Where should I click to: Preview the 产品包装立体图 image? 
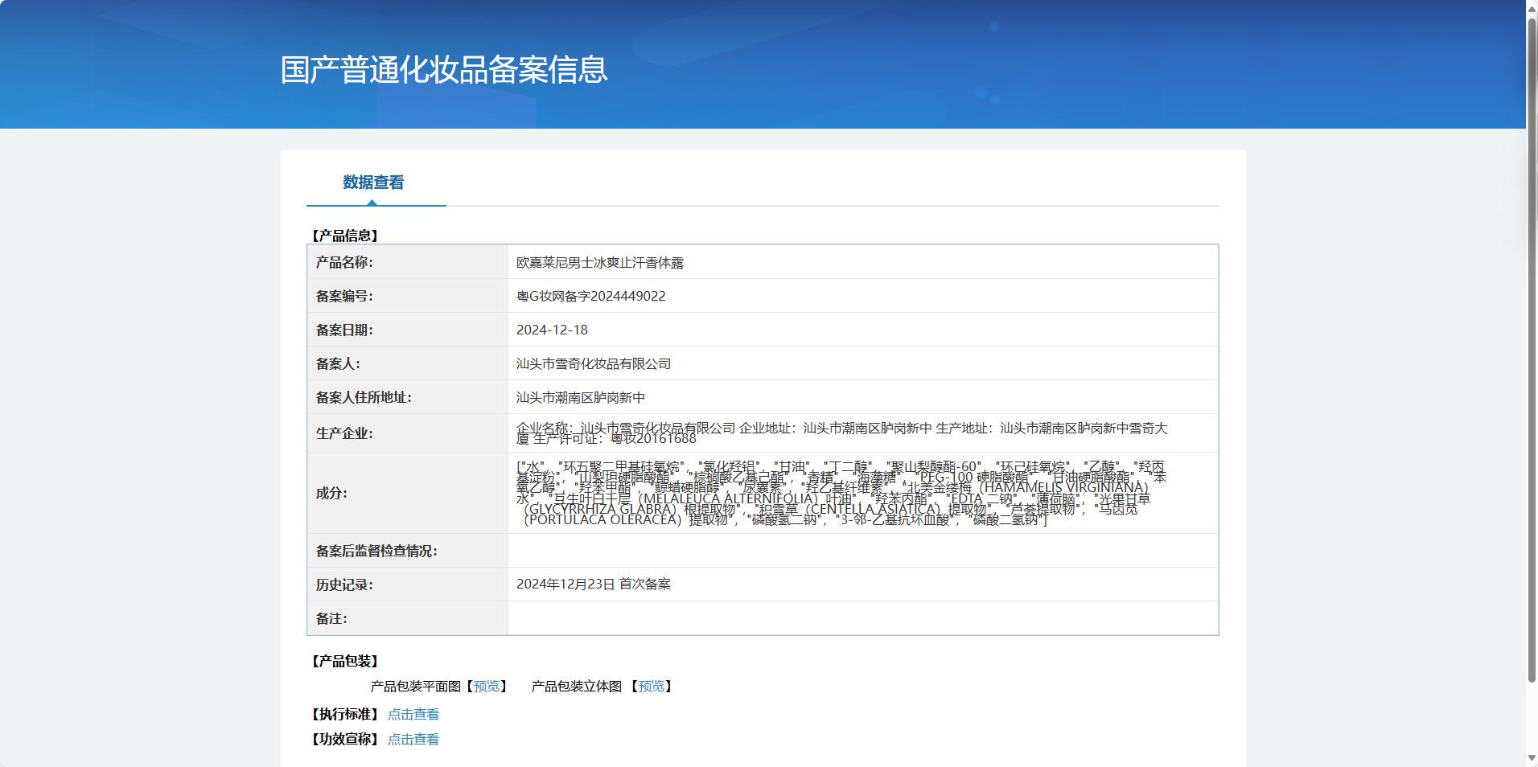tap(652, 686)
